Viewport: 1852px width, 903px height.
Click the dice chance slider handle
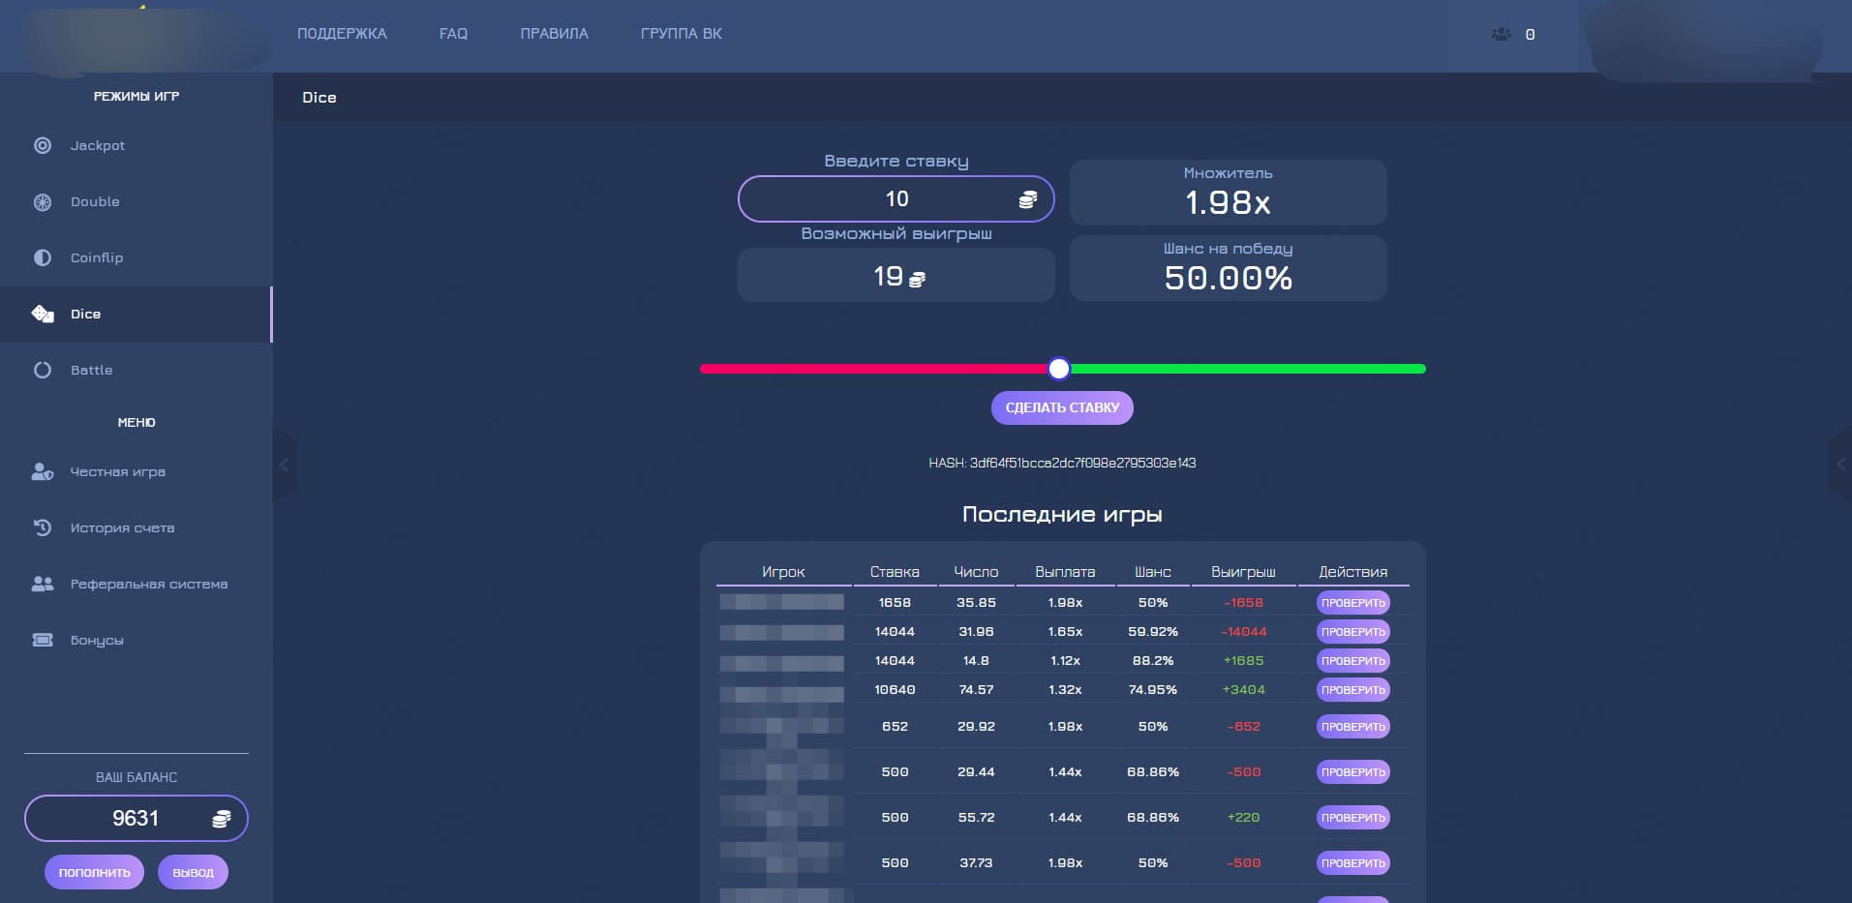1059,369
